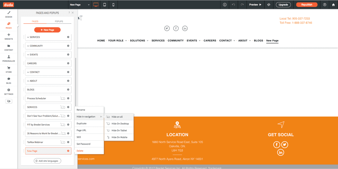Click the orange New Page button
The width and height of the screenshot is (338, 169).
pyautogui.click(x=47, y=30)
